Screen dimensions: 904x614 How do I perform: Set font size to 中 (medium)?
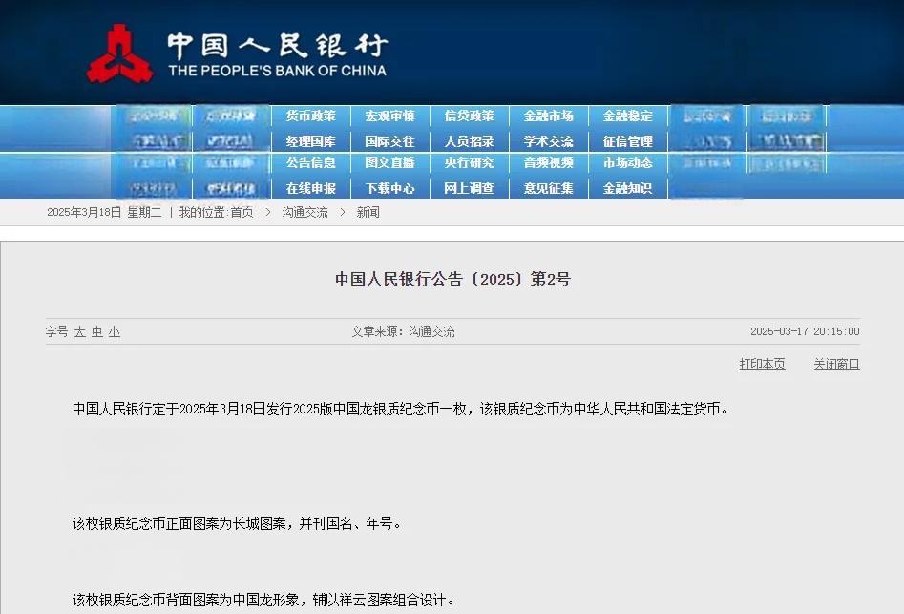(96, 331)
